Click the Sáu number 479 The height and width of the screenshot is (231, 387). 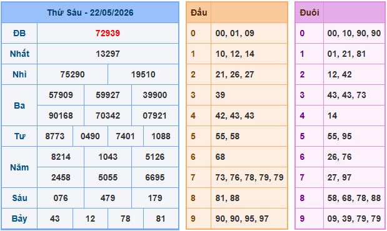(x=108, y=198)
